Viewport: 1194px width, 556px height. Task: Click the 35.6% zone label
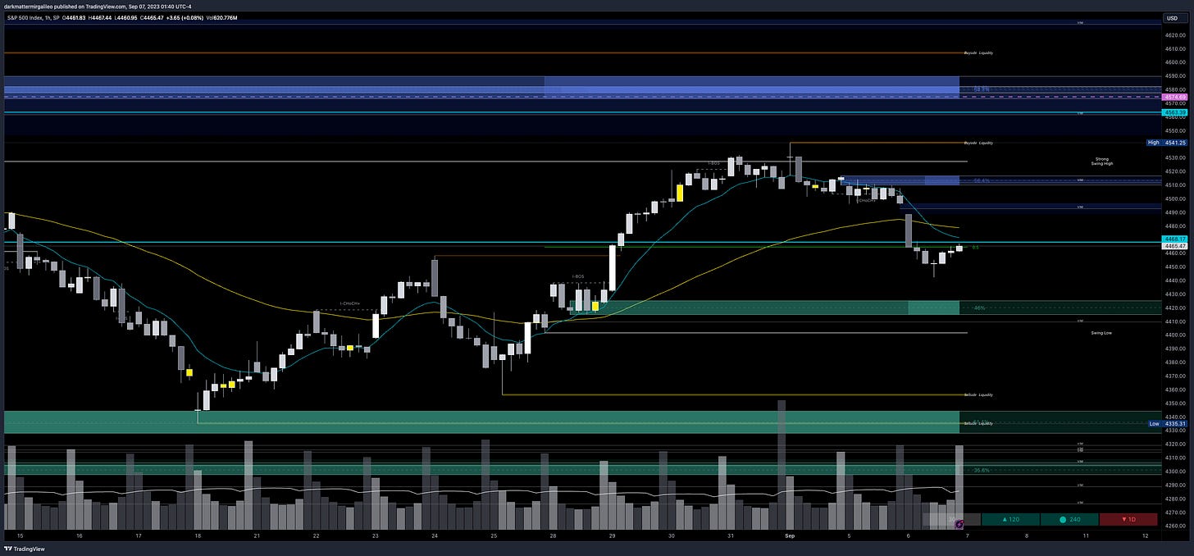[x=981, y=470]
